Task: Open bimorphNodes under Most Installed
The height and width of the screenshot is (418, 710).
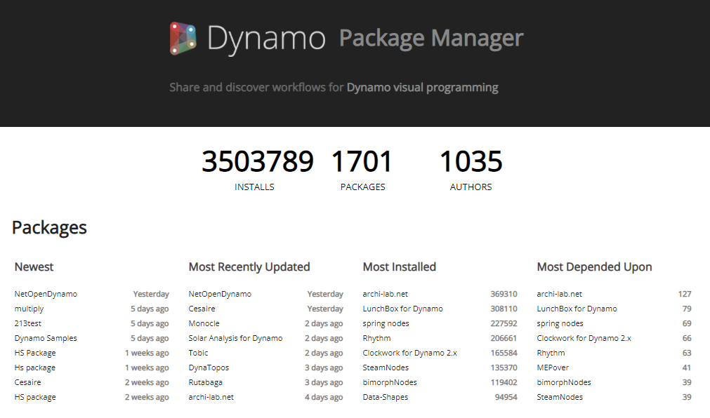Action: pyautogui.click(x=390, y=382)
